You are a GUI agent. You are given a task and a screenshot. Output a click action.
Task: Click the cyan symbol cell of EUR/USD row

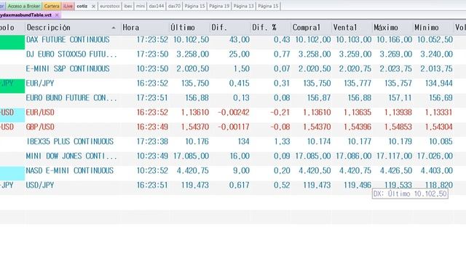click(12, 115)
